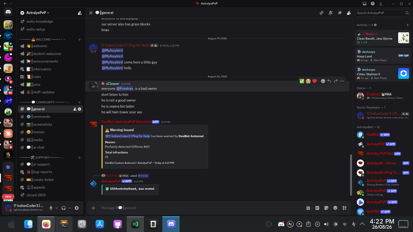The height and width of the screenshot is (232, 413).
Task: Open the GIF picker
Action: (x=317, y=208)
